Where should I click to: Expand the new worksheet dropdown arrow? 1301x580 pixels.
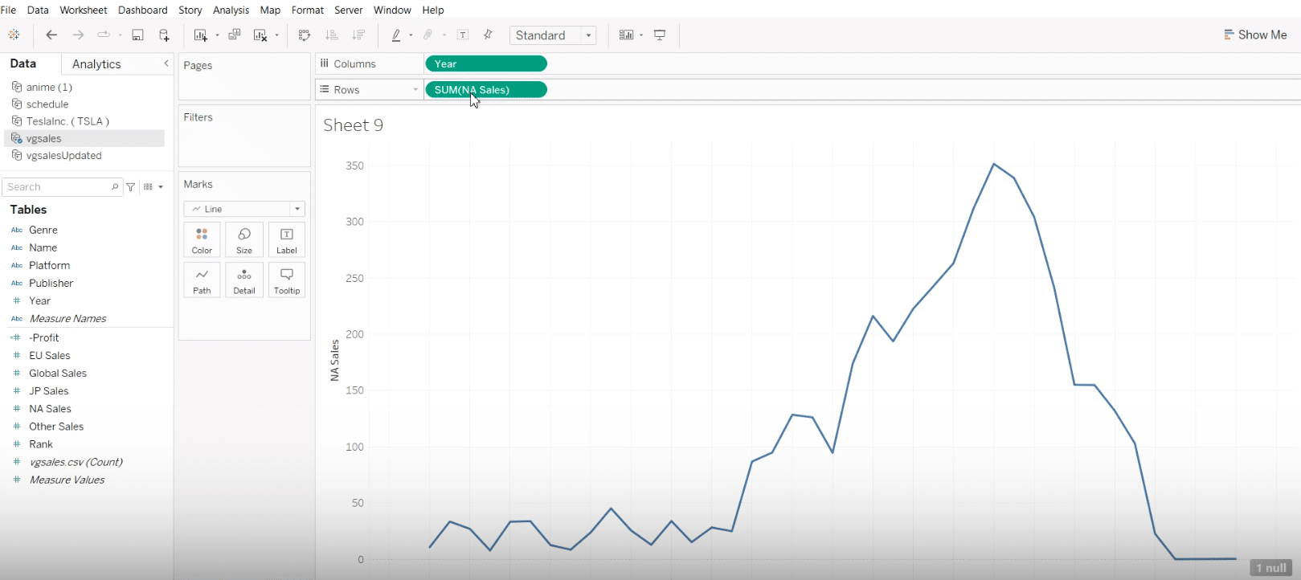(x=217, y=35)
